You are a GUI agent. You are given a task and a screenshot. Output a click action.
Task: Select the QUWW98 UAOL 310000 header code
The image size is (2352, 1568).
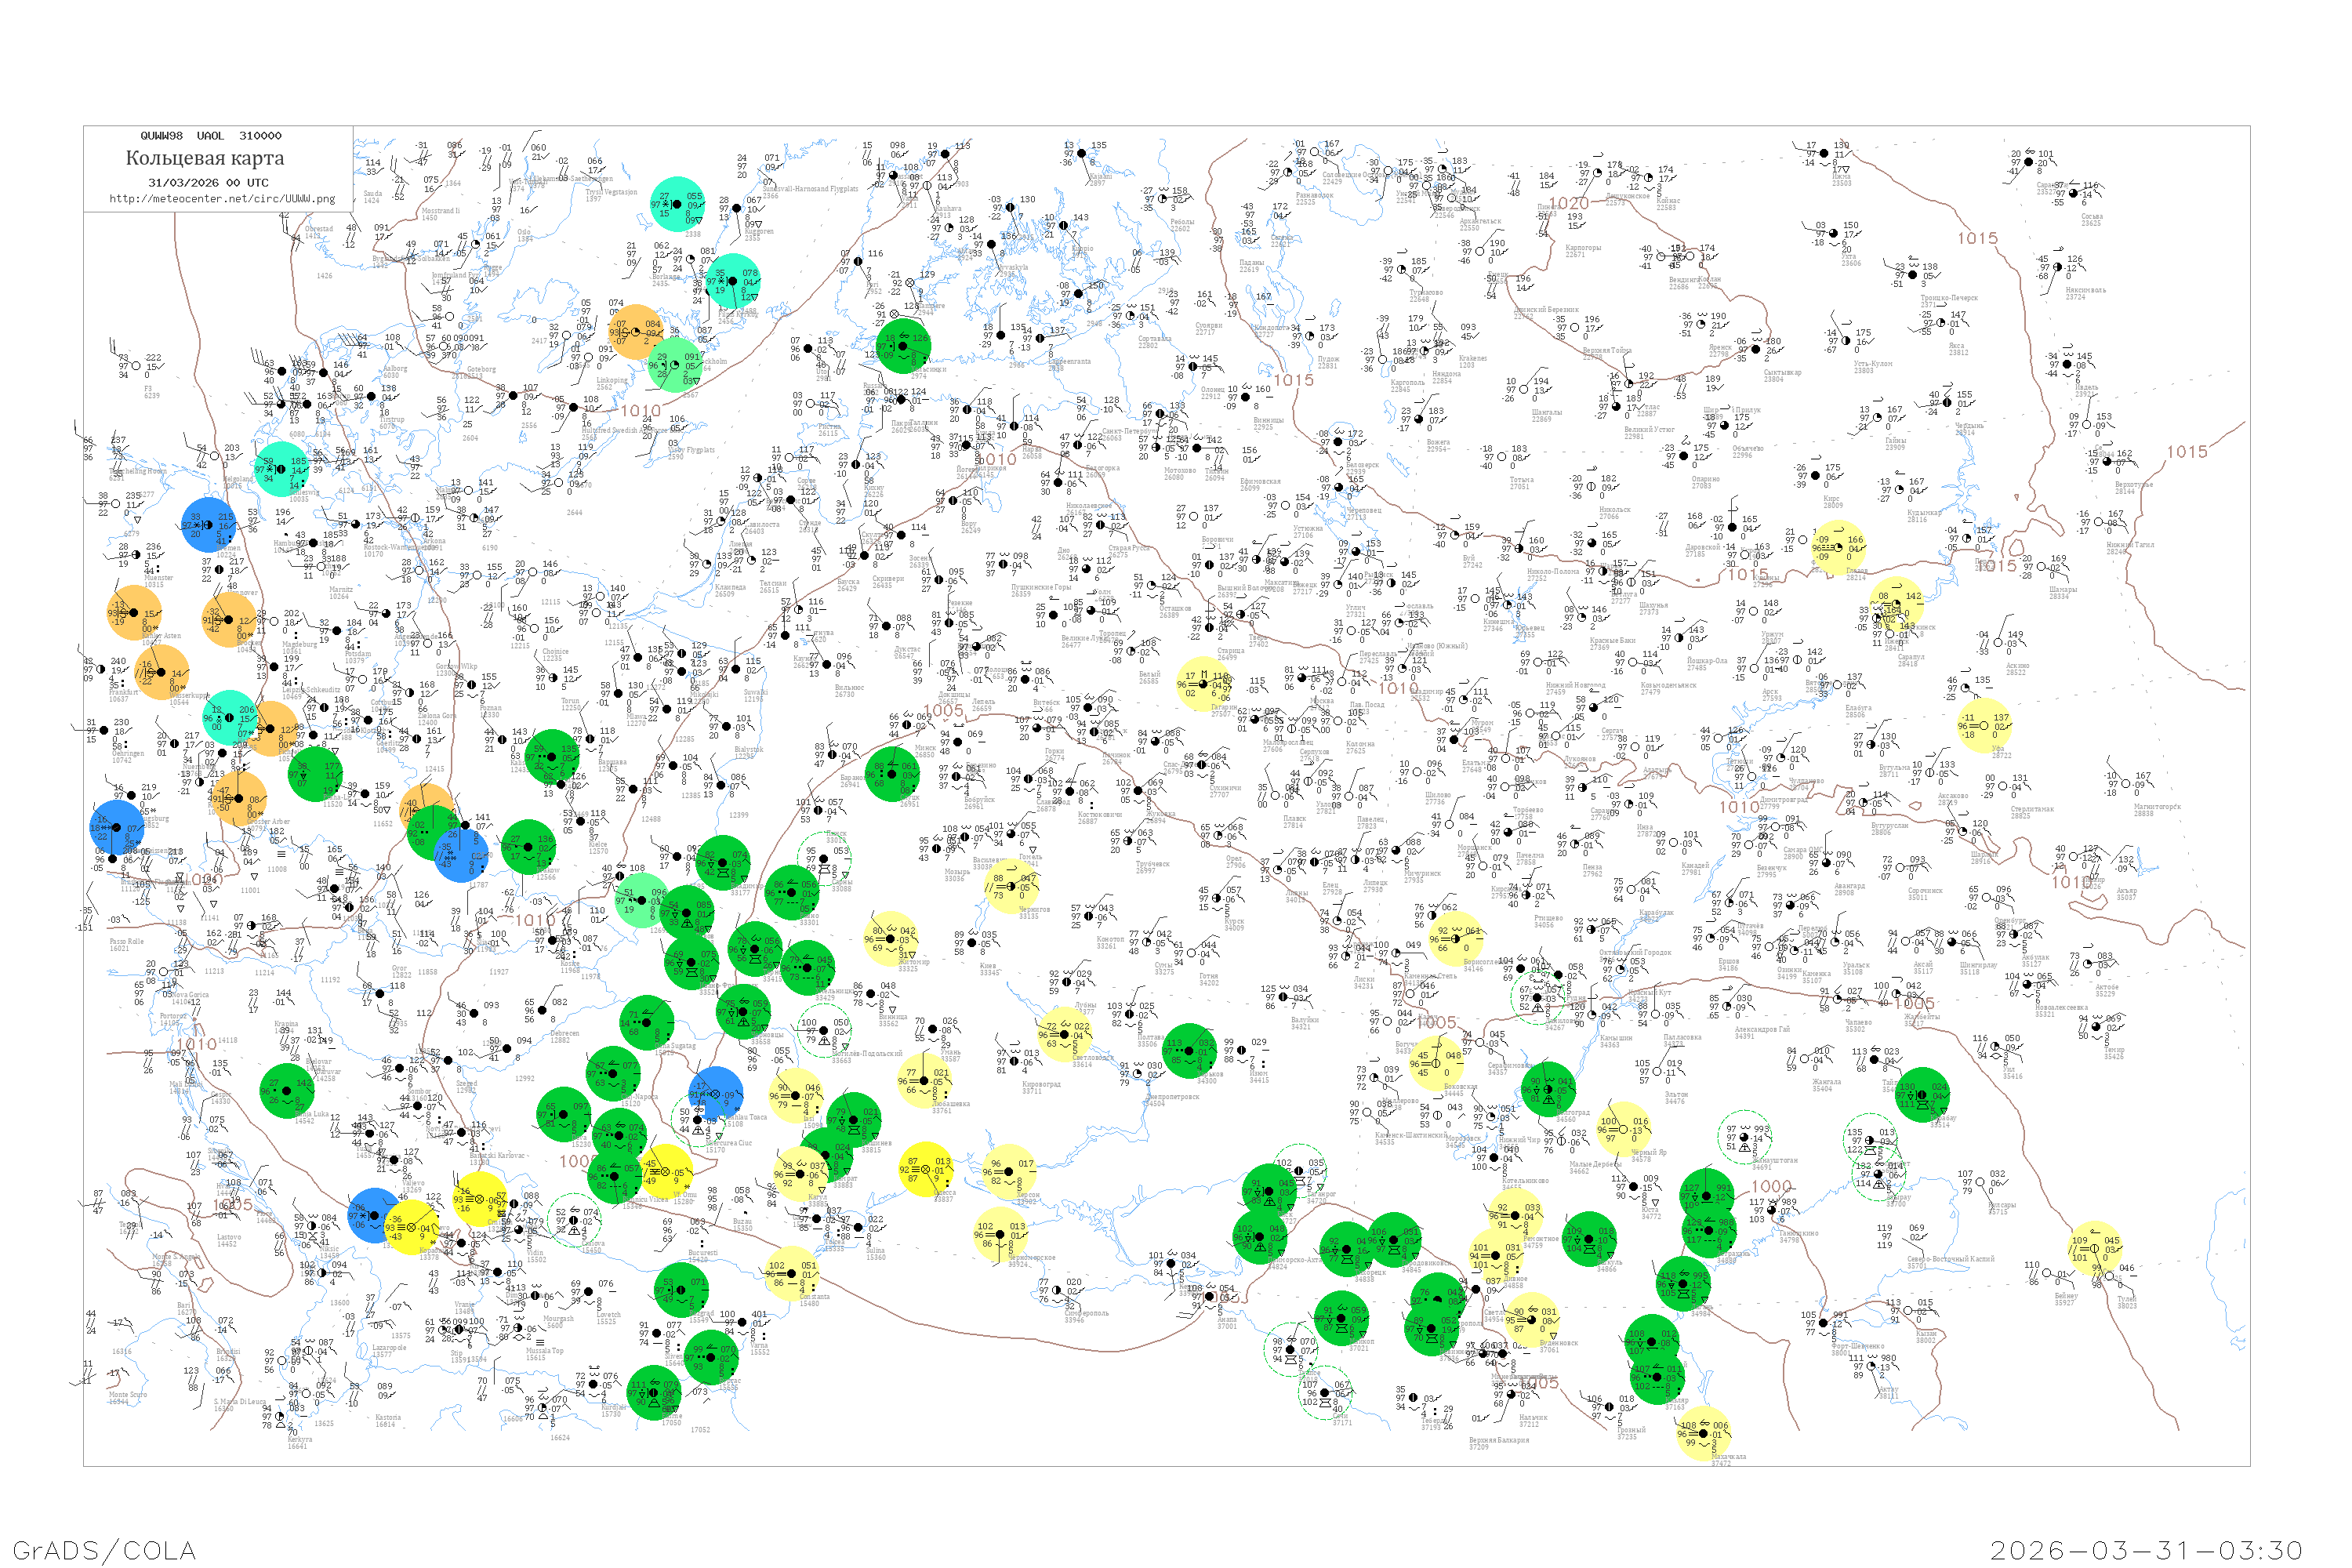coord(211,136)
